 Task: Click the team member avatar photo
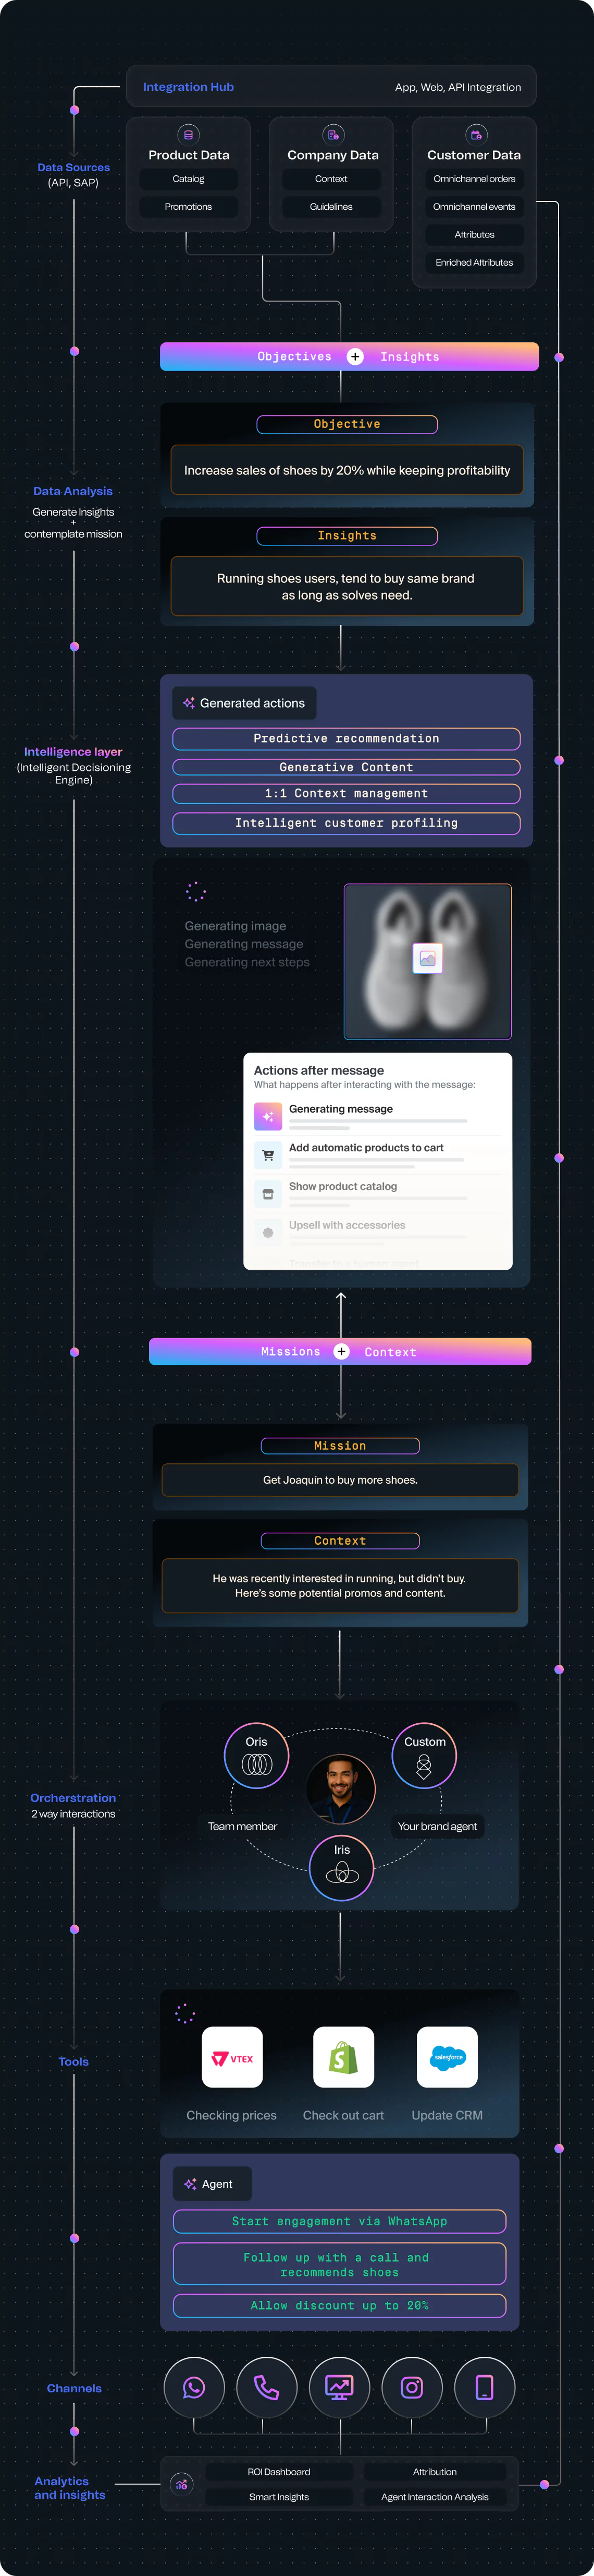(341, 1789)
